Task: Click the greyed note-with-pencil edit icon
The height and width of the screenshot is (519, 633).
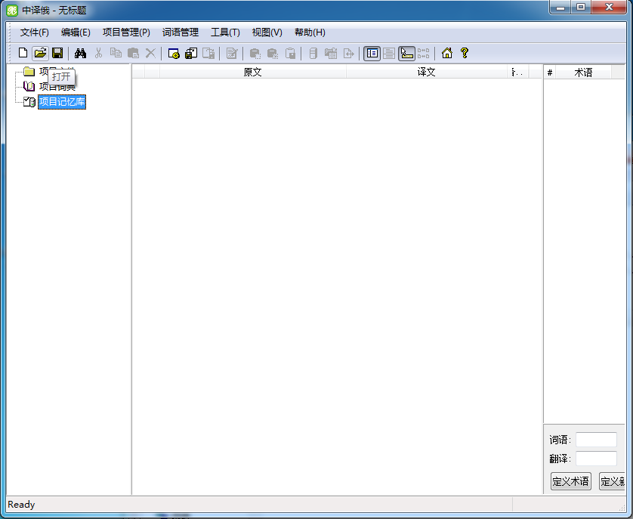Action: pyautogui.click(x=232, y=53)
